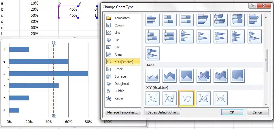Screen dimensions: 274x129
Task: Select the Doughnut category in the list
Action: click(122, 84)
